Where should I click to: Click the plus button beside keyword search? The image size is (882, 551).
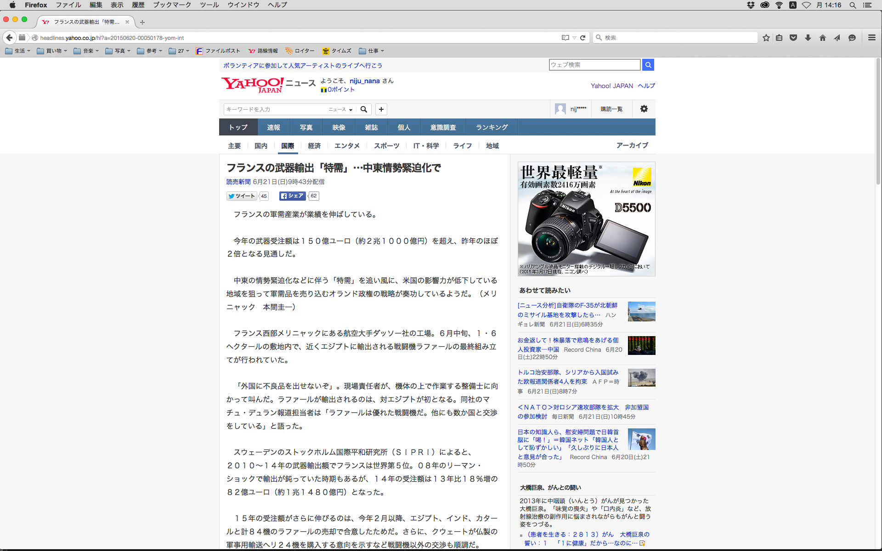[381, 109]
